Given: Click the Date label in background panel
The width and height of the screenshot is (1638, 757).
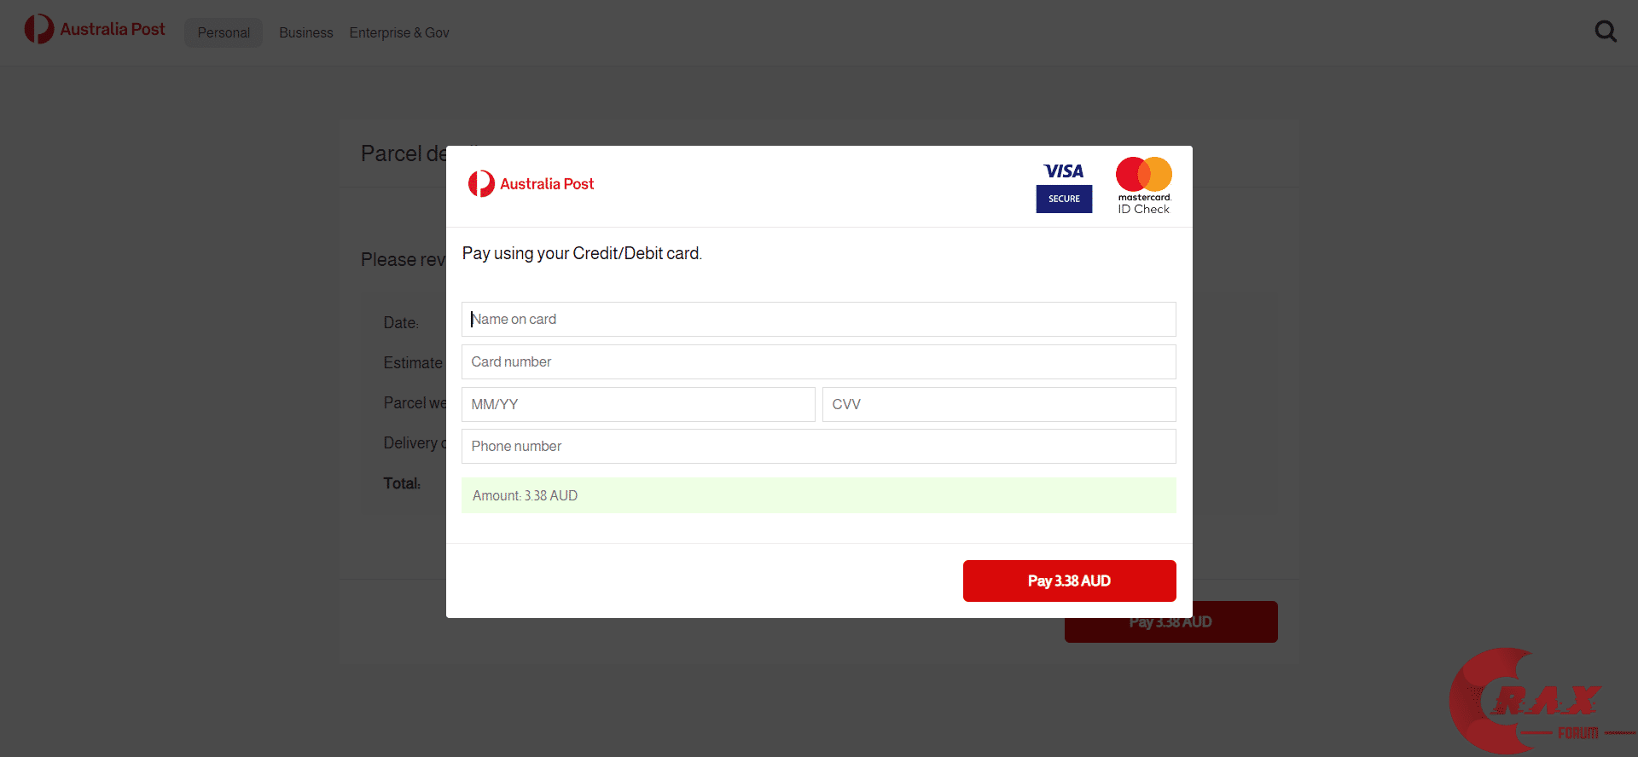Looking at the screenshot, I should pyautogui.click(x=401, y=323).
